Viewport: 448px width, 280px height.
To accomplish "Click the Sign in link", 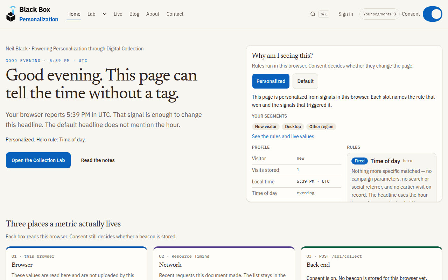I will (x=346, y=14).
